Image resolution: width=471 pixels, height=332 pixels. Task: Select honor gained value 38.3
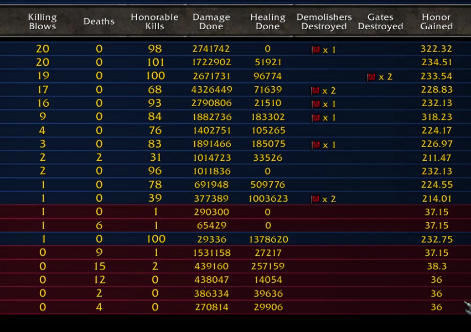[x=437, y=266]
